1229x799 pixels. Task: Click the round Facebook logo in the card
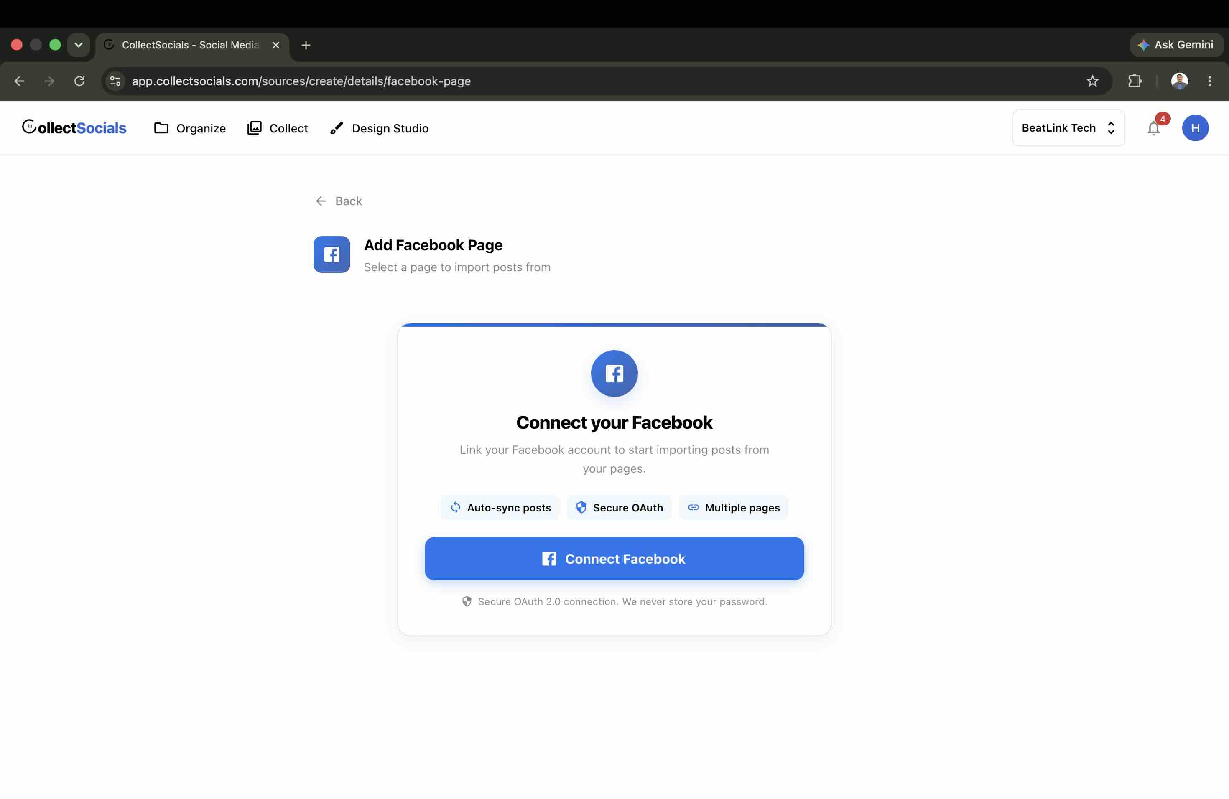614,374
